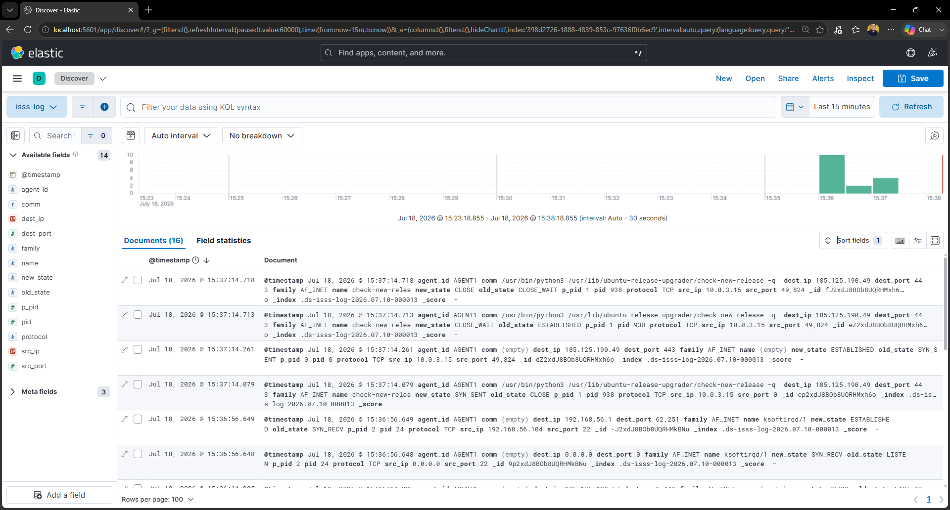Focus the field name search box

coord(54,135)
